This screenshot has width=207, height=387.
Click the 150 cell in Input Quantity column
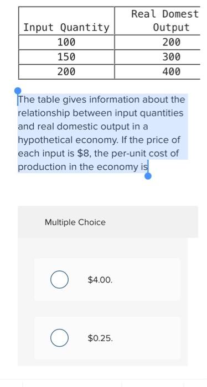(x=66, y=57)
